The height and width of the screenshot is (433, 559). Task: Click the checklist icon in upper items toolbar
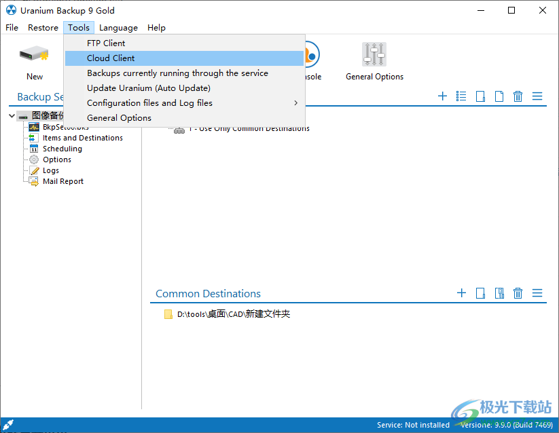pyautogui.click(x=461, y=96)
